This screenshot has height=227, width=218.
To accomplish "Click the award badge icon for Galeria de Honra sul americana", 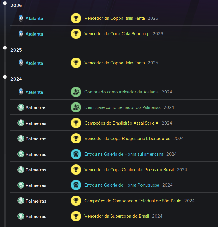I will pos(76,154).
